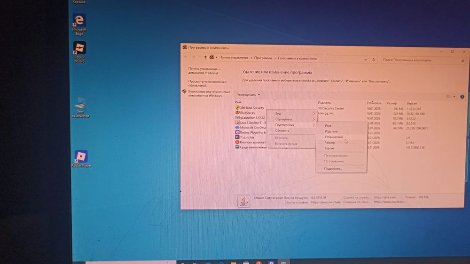Expand the address bar history dropdown
Screen dimensions: 470x264
365,60
